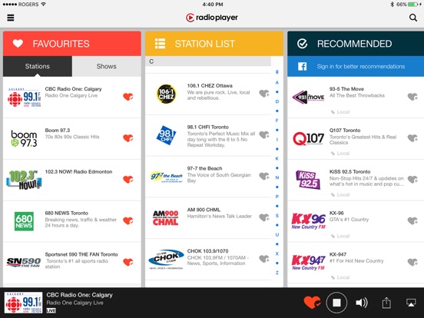Select the Boom 97.3 station title
Viewport: 424px width, 318px height.
[58, 131]
